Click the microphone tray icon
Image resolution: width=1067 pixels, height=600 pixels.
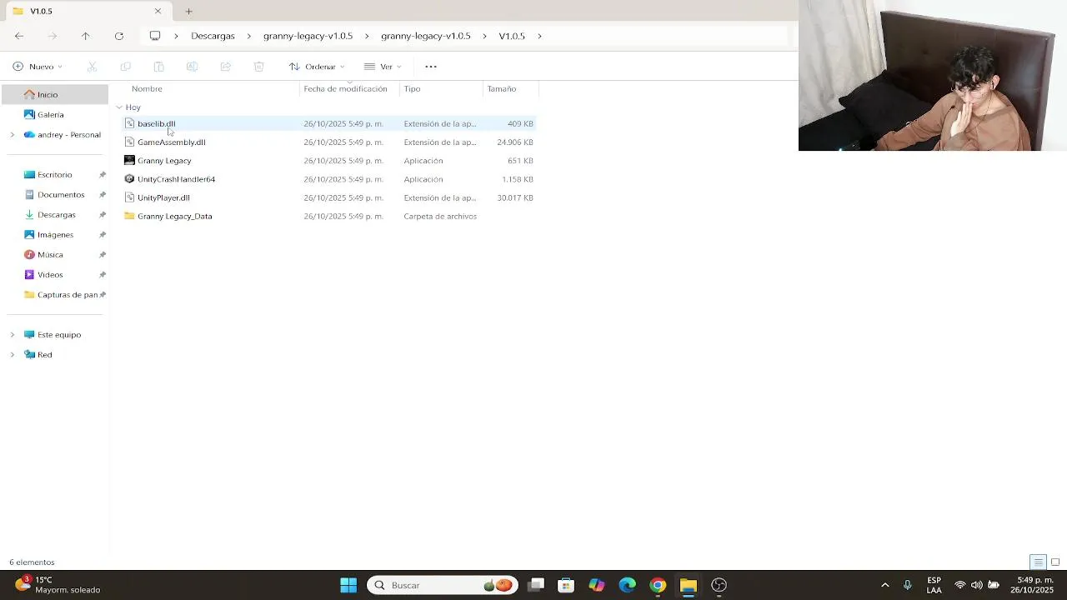pos(908,585)
